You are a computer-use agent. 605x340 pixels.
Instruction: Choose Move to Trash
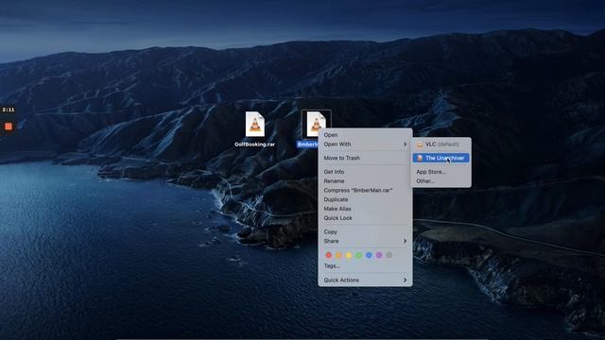click(365, 158)
